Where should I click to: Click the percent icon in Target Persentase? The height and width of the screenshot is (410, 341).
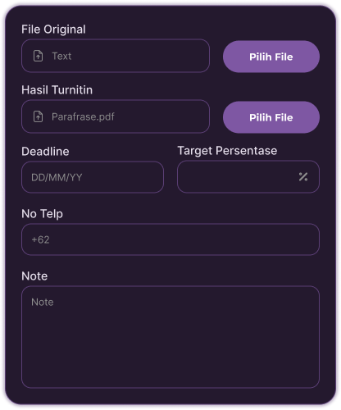point(303,177)
